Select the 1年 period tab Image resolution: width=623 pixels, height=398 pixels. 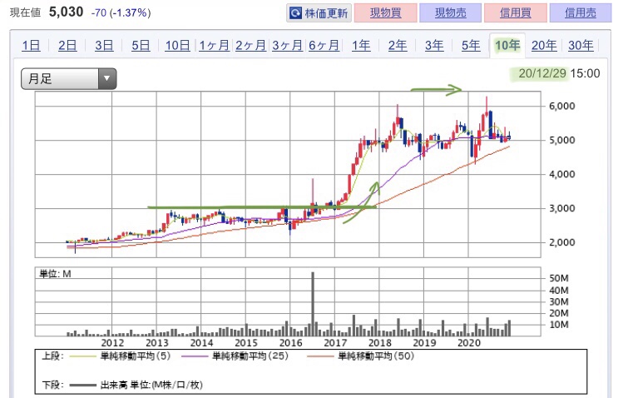click(361, 46)
